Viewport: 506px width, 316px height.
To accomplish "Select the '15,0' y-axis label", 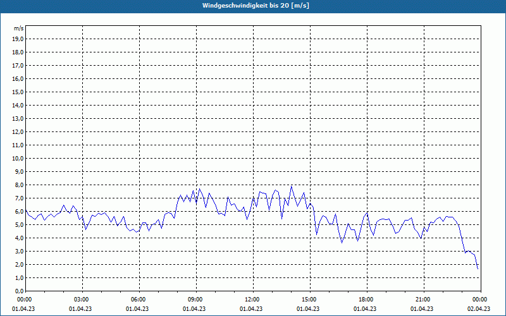I will [17, 92].
